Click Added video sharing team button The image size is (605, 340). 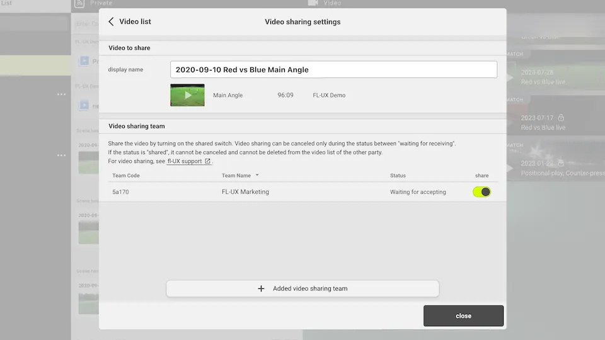point(302,288)
